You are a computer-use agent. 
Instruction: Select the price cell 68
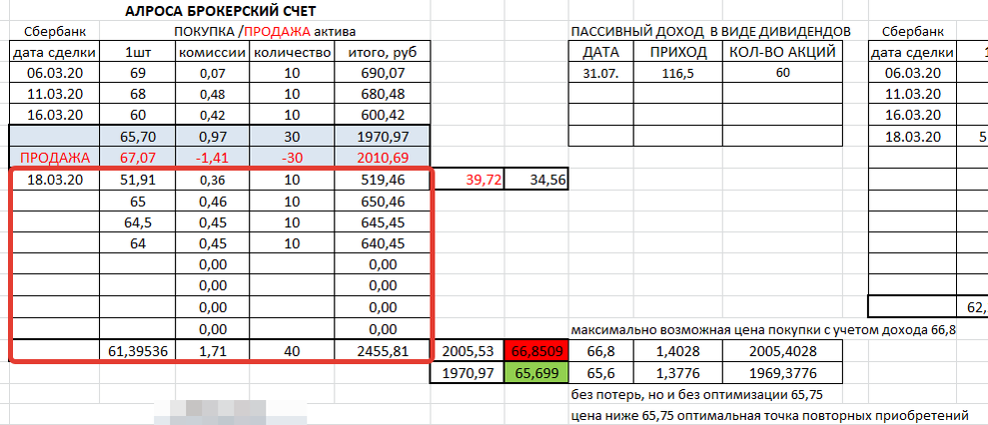[137, 94]
